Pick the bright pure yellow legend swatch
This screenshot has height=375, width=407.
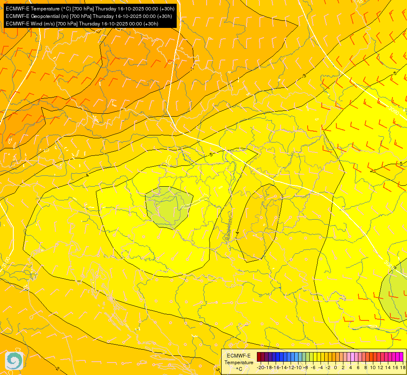tap(315, 357)
